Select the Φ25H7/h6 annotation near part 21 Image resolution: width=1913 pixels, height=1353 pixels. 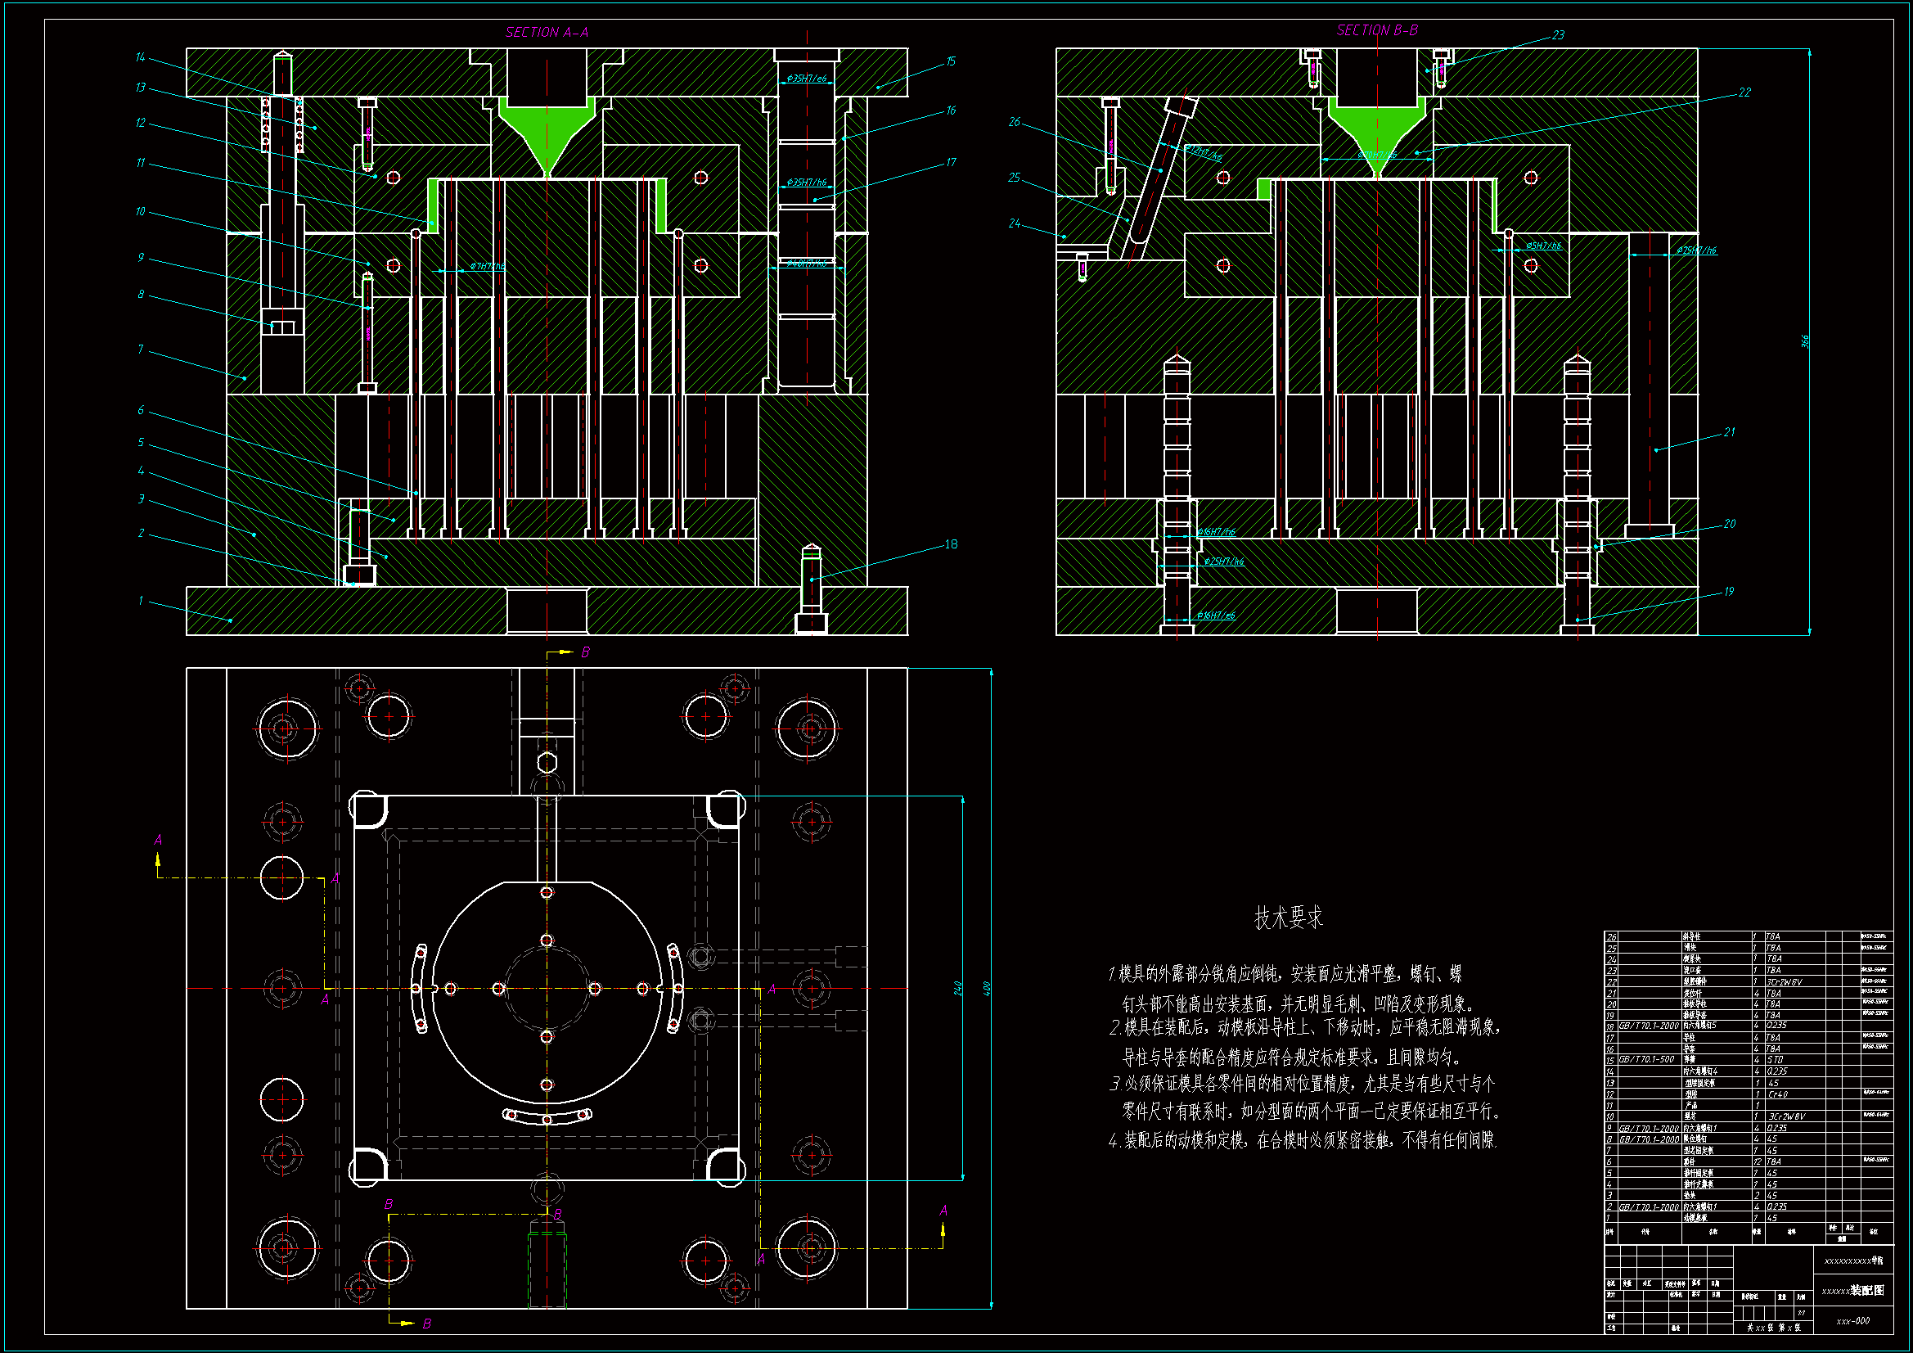point(1696,250)
